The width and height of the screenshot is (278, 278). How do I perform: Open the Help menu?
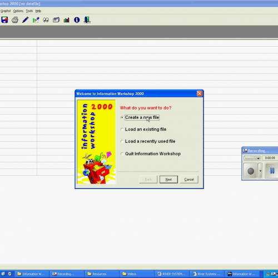pos(38,11)
